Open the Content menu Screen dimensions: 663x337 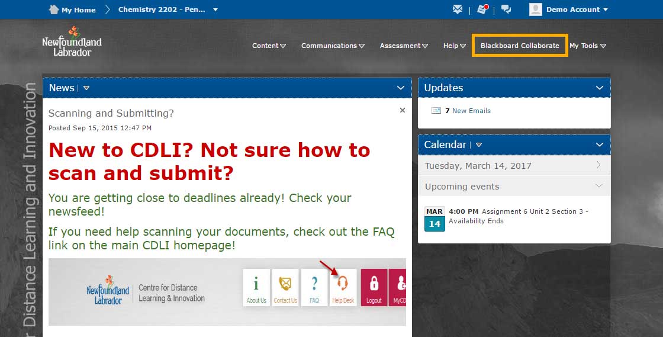pyautogui.click(x=269, y=46)
